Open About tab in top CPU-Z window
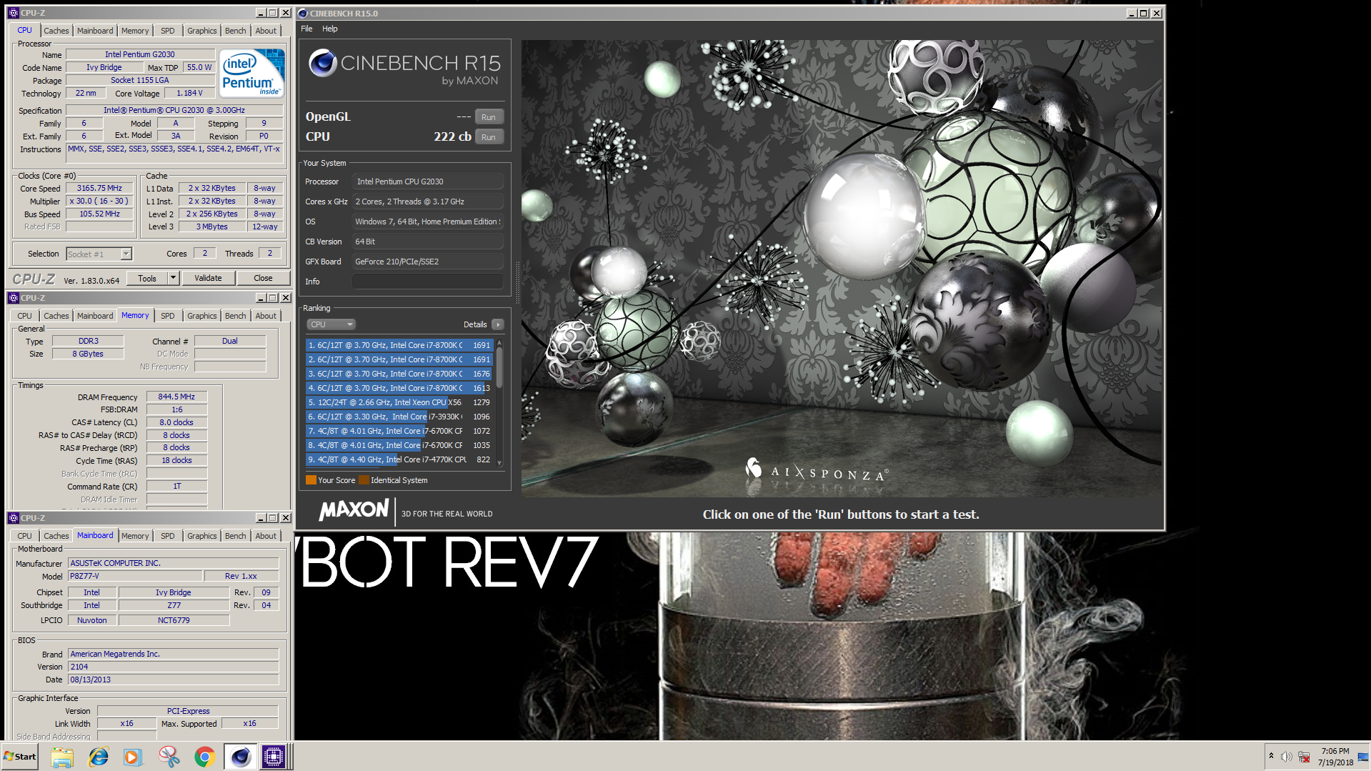Image resolution: width=1371 pixels, height=771 pixels. 266,31
